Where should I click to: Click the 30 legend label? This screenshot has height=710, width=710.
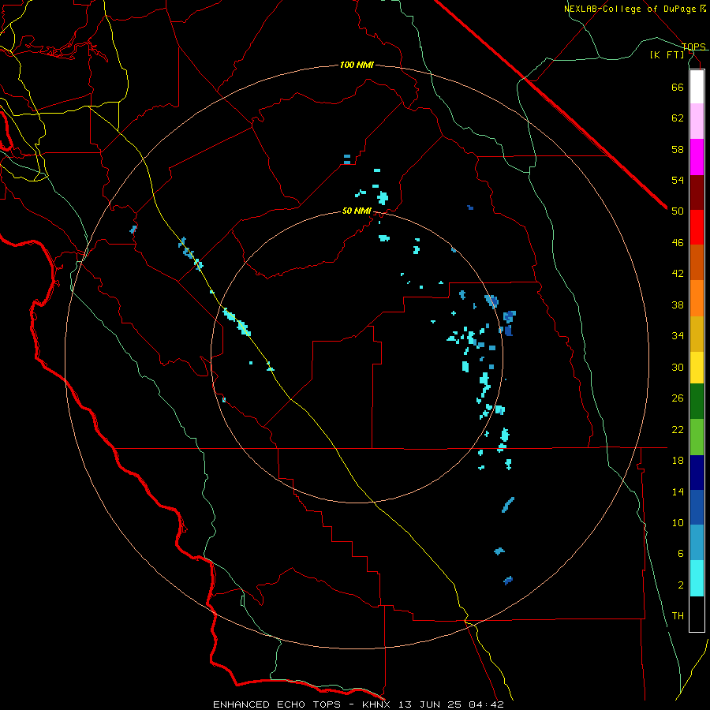678,367
